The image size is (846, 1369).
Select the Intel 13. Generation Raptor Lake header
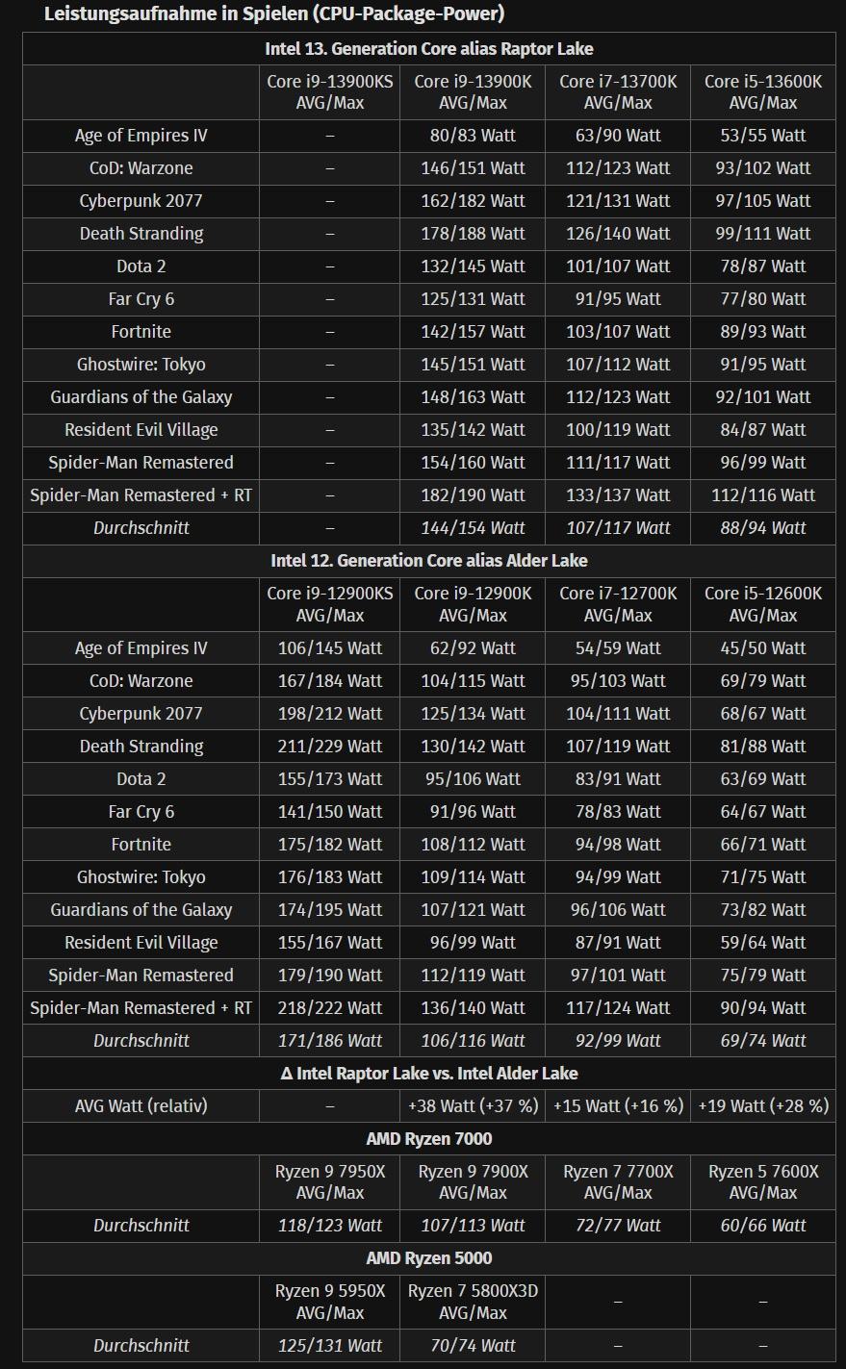[x=428, y=49]
